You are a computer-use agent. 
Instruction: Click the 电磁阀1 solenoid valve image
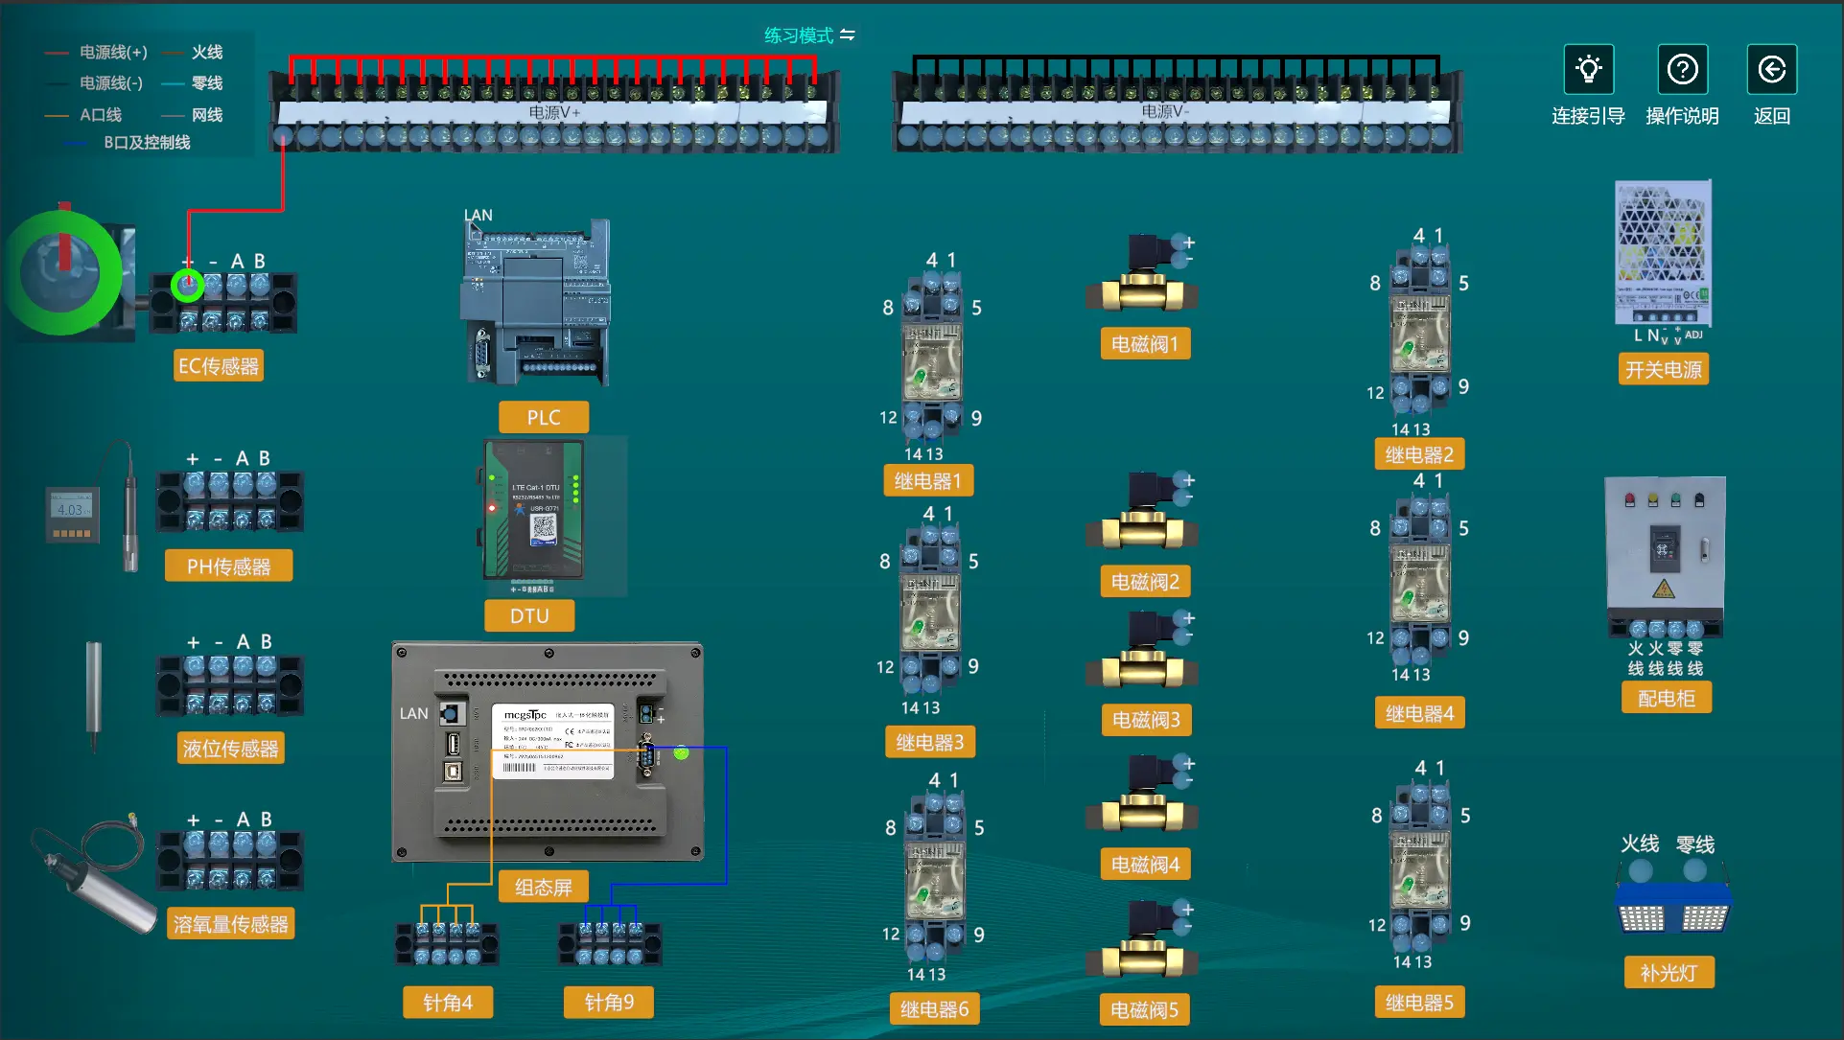pos(1143,278)
